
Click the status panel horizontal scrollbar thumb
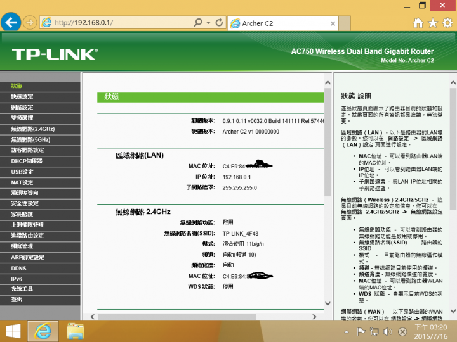coord(177,317)
